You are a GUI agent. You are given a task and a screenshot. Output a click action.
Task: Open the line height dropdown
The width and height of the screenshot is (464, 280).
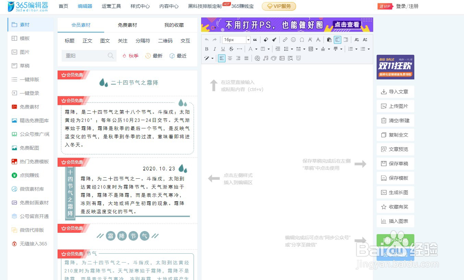pyautogui.click(x=292, y=49)
